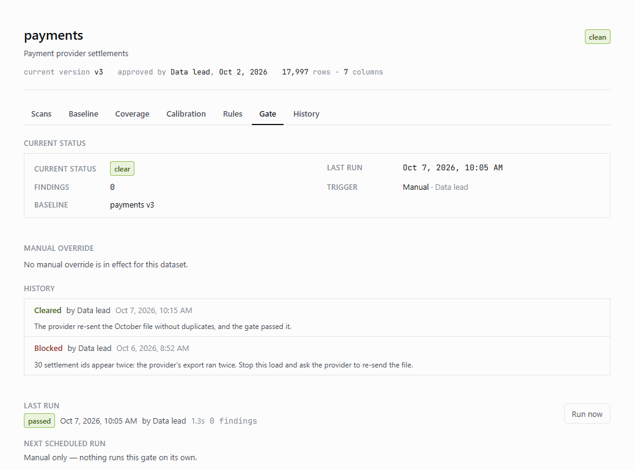Switch to the Baseline tab
Screen dimensions: 635x470
point(84,114)
